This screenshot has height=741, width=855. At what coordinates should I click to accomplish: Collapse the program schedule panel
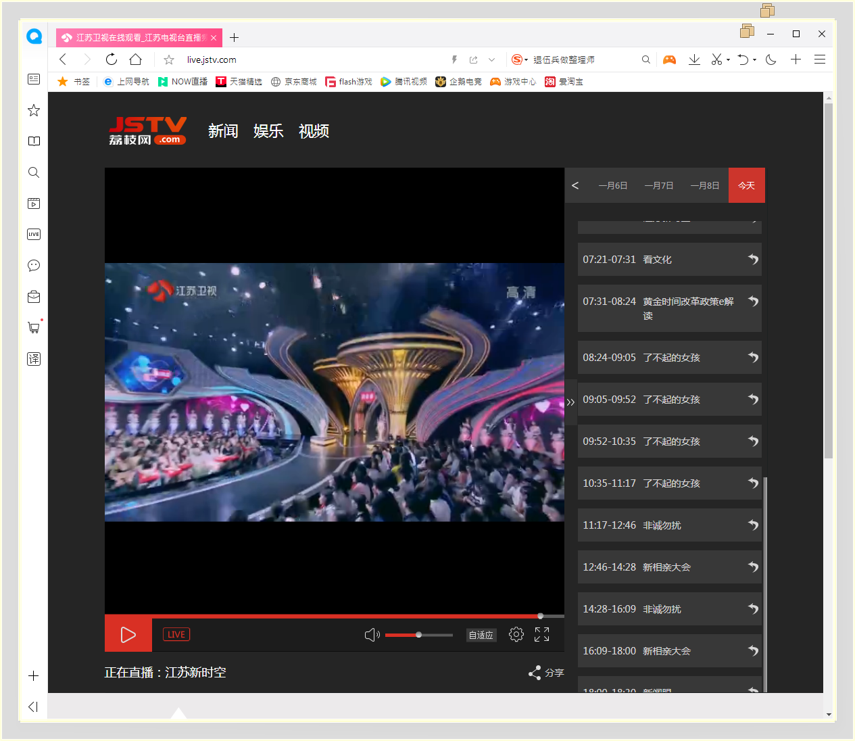tap(570, 402)
